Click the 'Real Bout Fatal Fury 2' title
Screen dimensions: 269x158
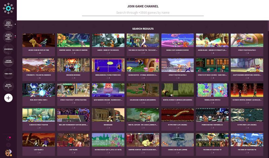[39, 100]
